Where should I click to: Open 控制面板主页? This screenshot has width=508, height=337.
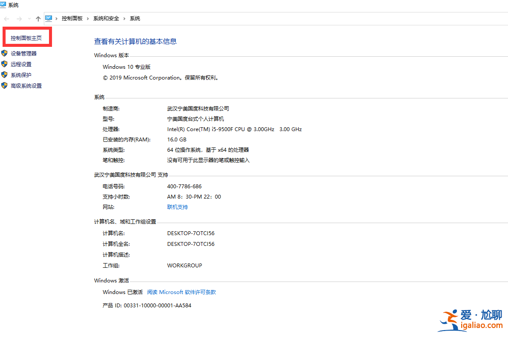pyautogui.click(x=26, y=37)
